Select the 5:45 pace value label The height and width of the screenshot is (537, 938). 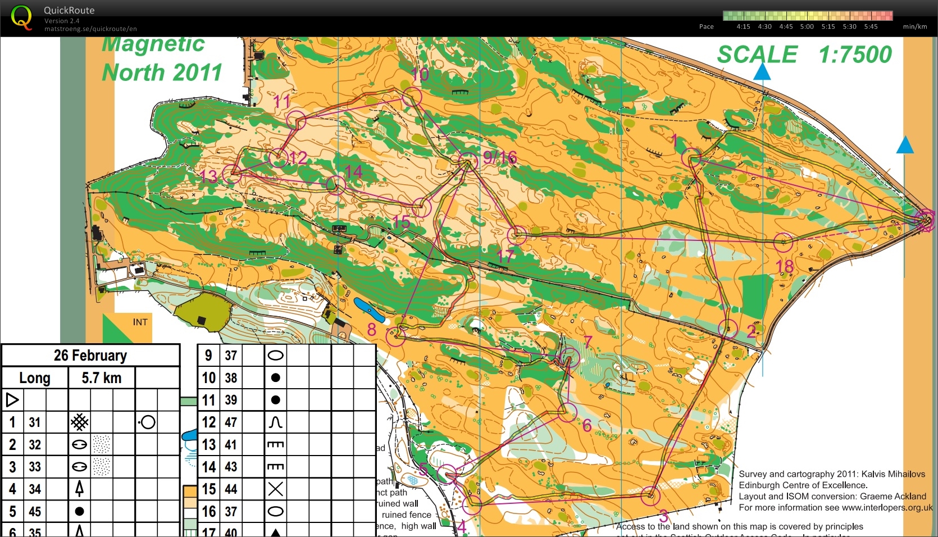pyautogui.click(x=871, y=26)
